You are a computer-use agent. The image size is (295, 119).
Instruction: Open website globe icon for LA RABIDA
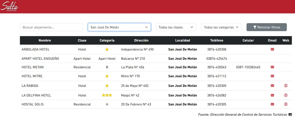286,86
